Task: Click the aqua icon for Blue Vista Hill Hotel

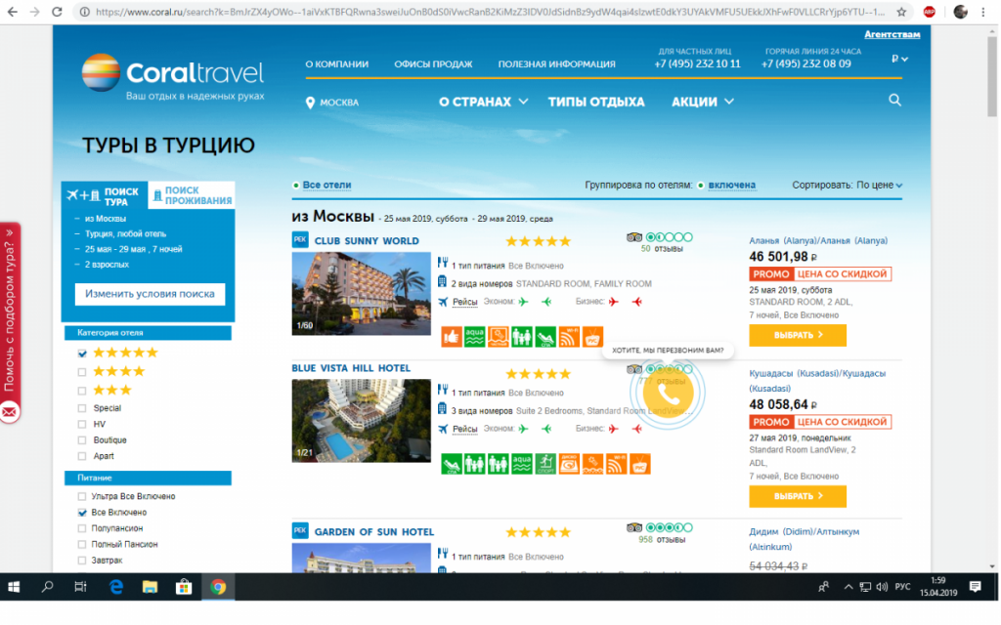Action: coord(522,464)
